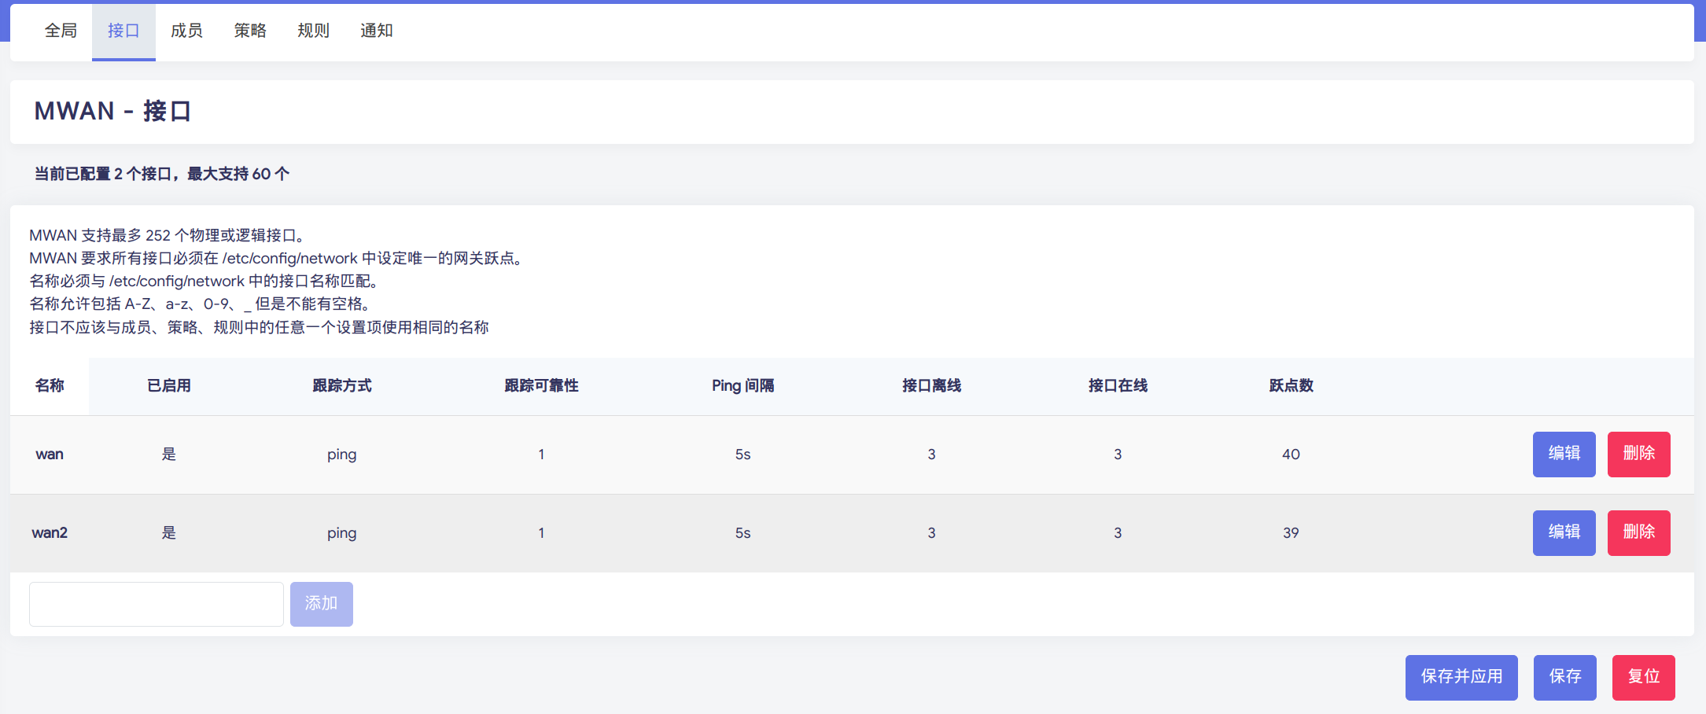Click the 跟踪可靠性 column header
This screenshot has height=714, width=1706.
pos(541,385)
